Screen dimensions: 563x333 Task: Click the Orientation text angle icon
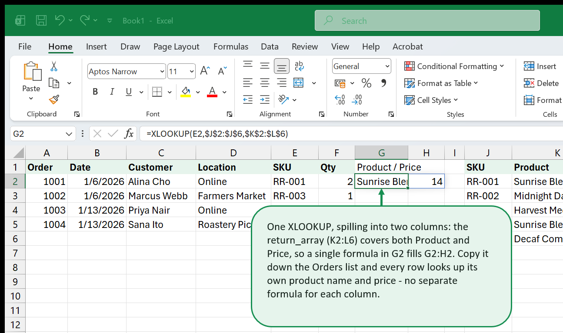(283, 99)
